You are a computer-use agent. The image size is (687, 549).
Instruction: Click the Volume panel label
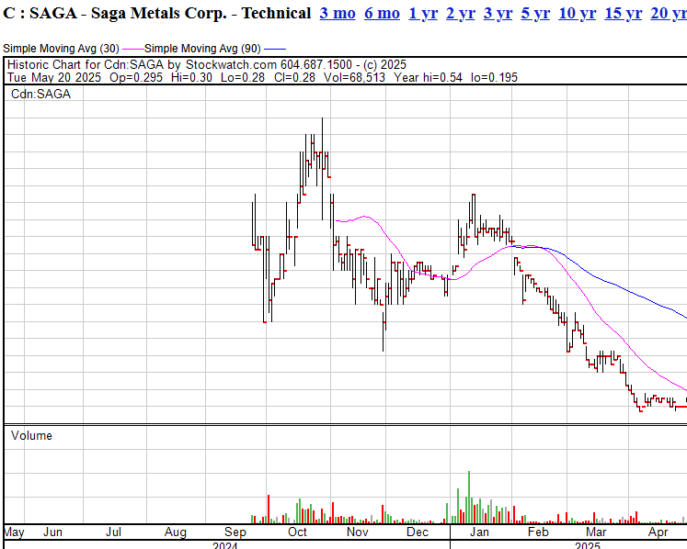[x=31, y=436]
